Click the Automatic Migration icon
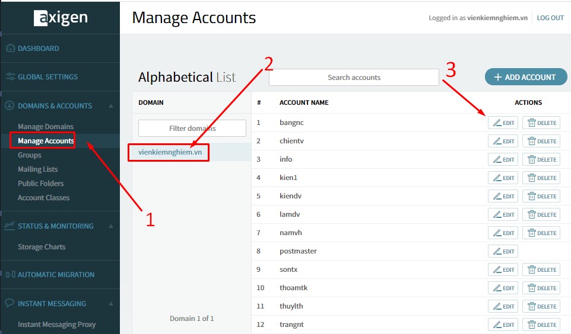The width and height of the screenshot is (571, 334). click(x=11, y=274)
